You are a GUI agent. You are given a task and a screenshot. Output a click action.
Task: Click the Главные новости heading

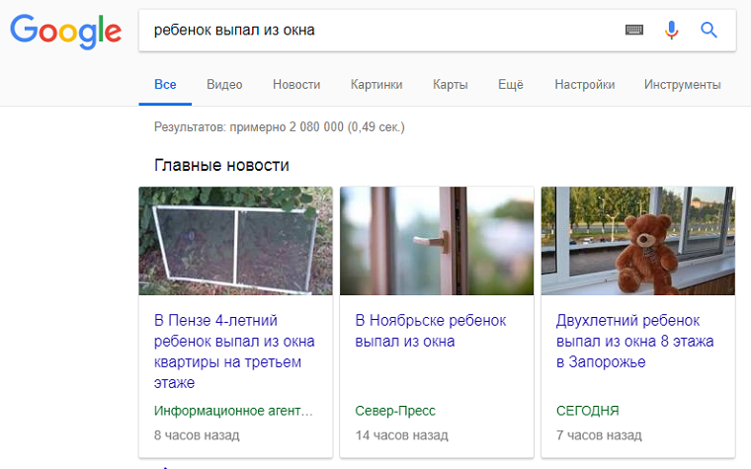[221, 165]
